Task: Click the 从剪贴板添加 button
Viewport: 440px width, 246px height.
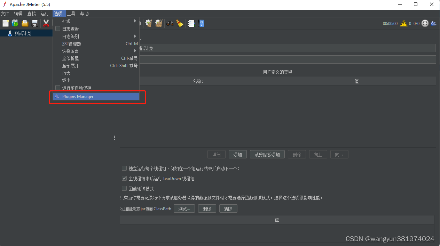Action: [267, 155]
